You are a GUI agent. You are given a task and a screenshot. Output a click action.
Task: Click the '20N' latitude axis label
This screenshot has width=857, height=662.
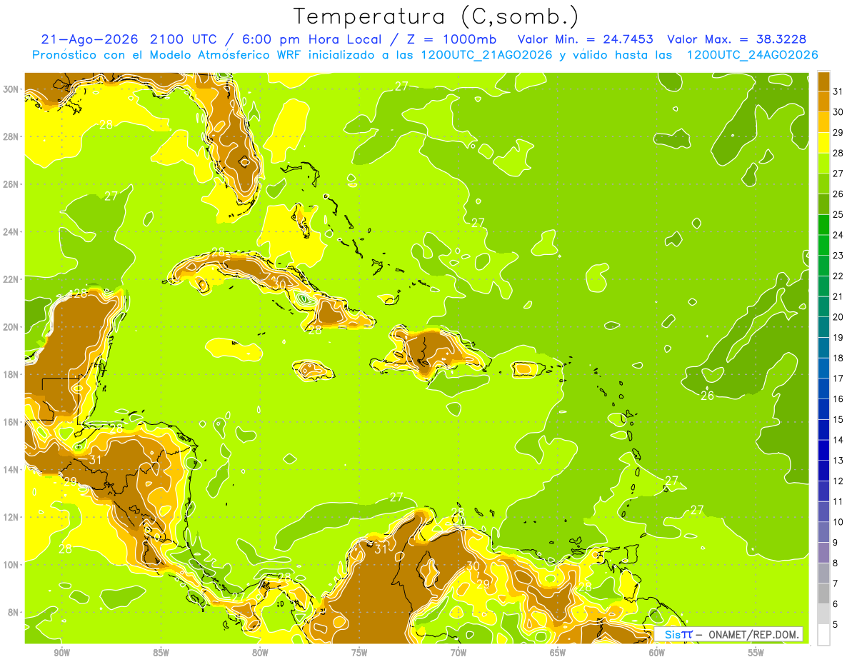click(x=11, y=327)
